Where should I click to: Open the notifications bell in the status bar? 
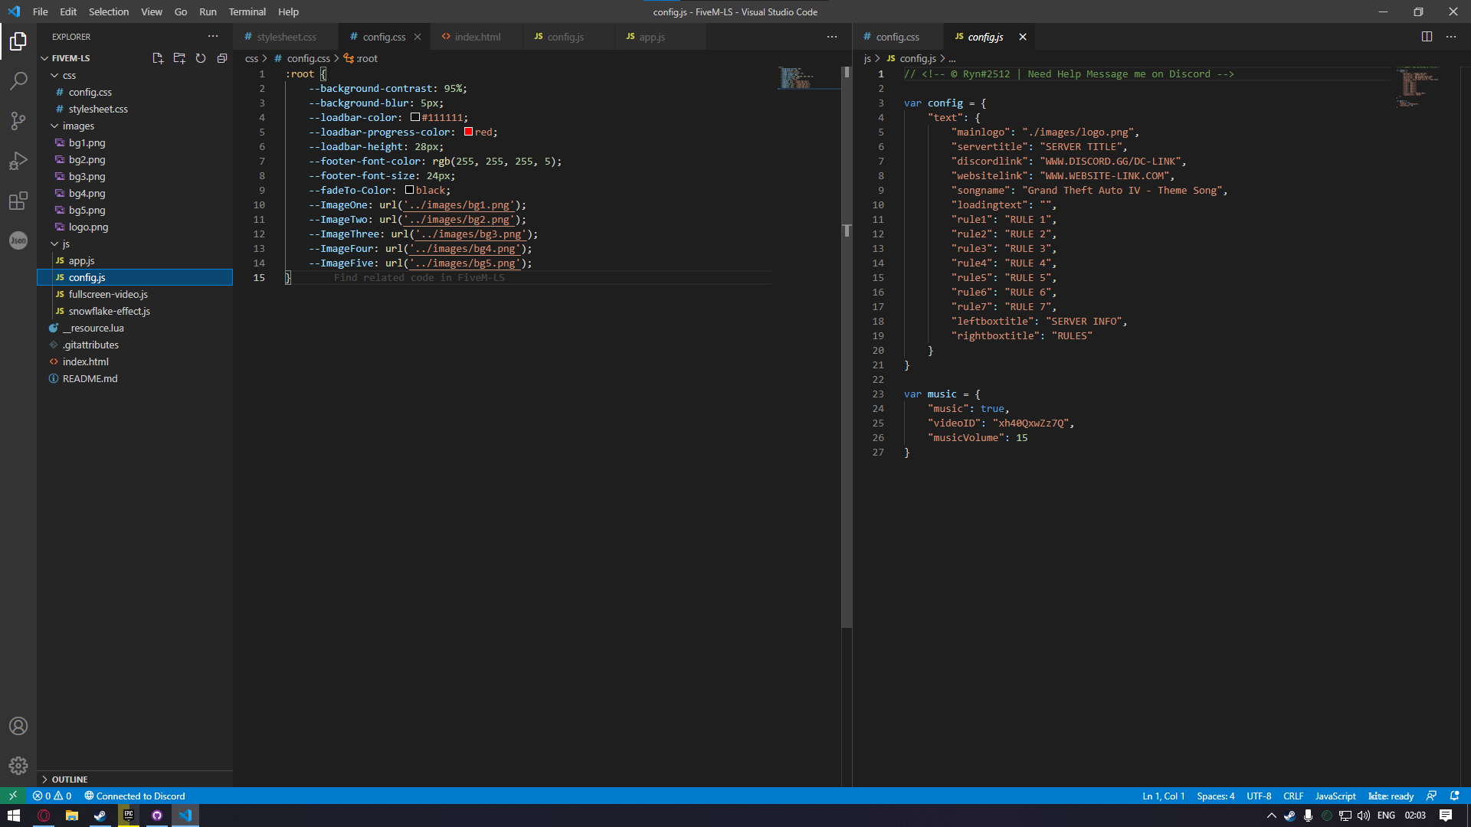click(1454, 796)
